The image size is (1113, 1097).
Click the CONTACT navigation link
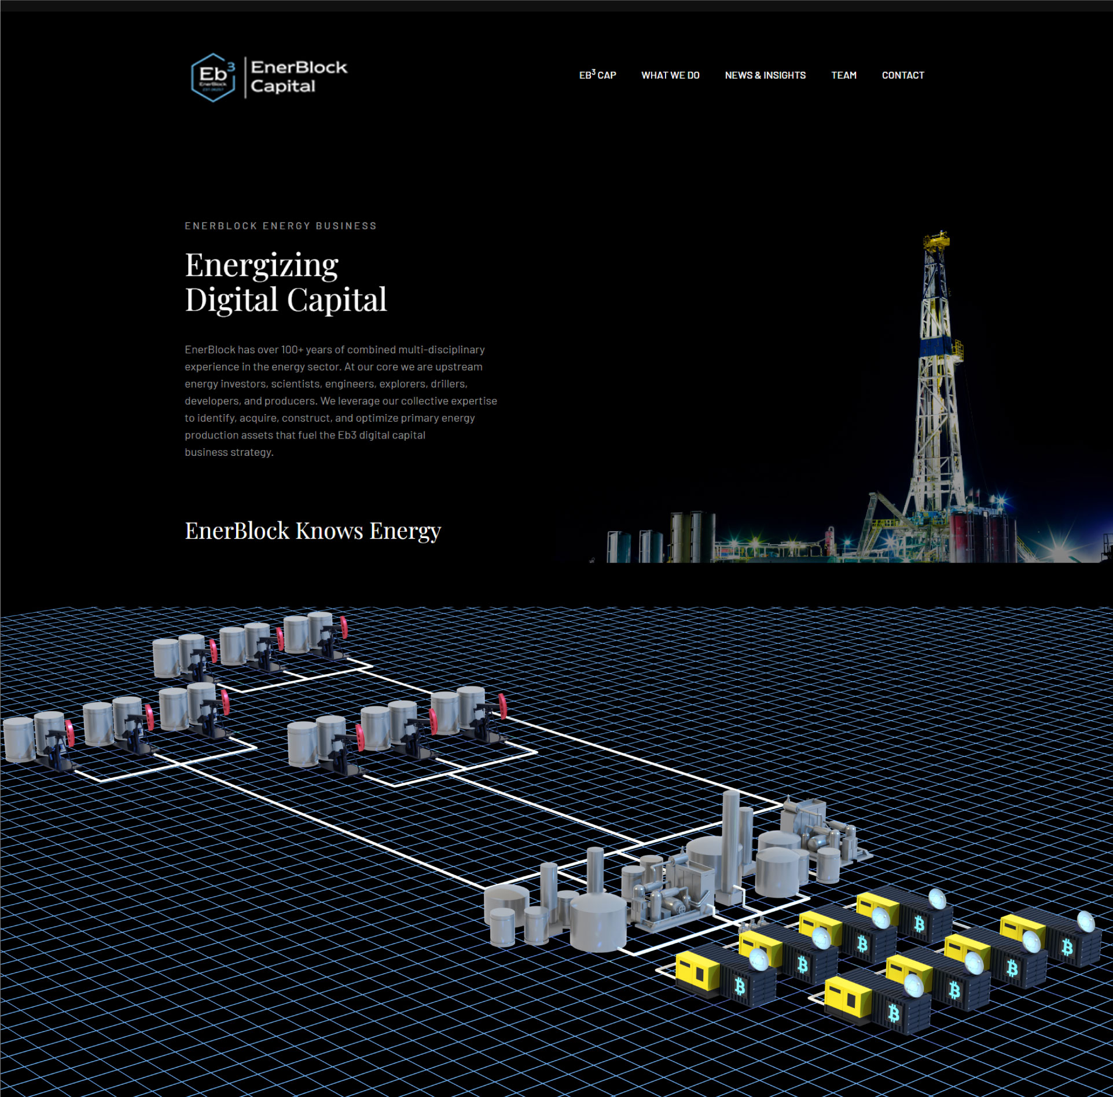[x=902, y=75]
